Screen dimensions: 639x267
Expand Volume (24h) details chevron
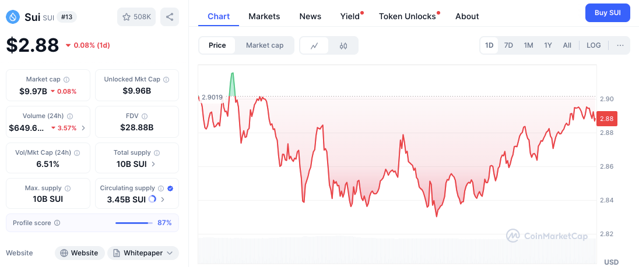click(83, 128)
